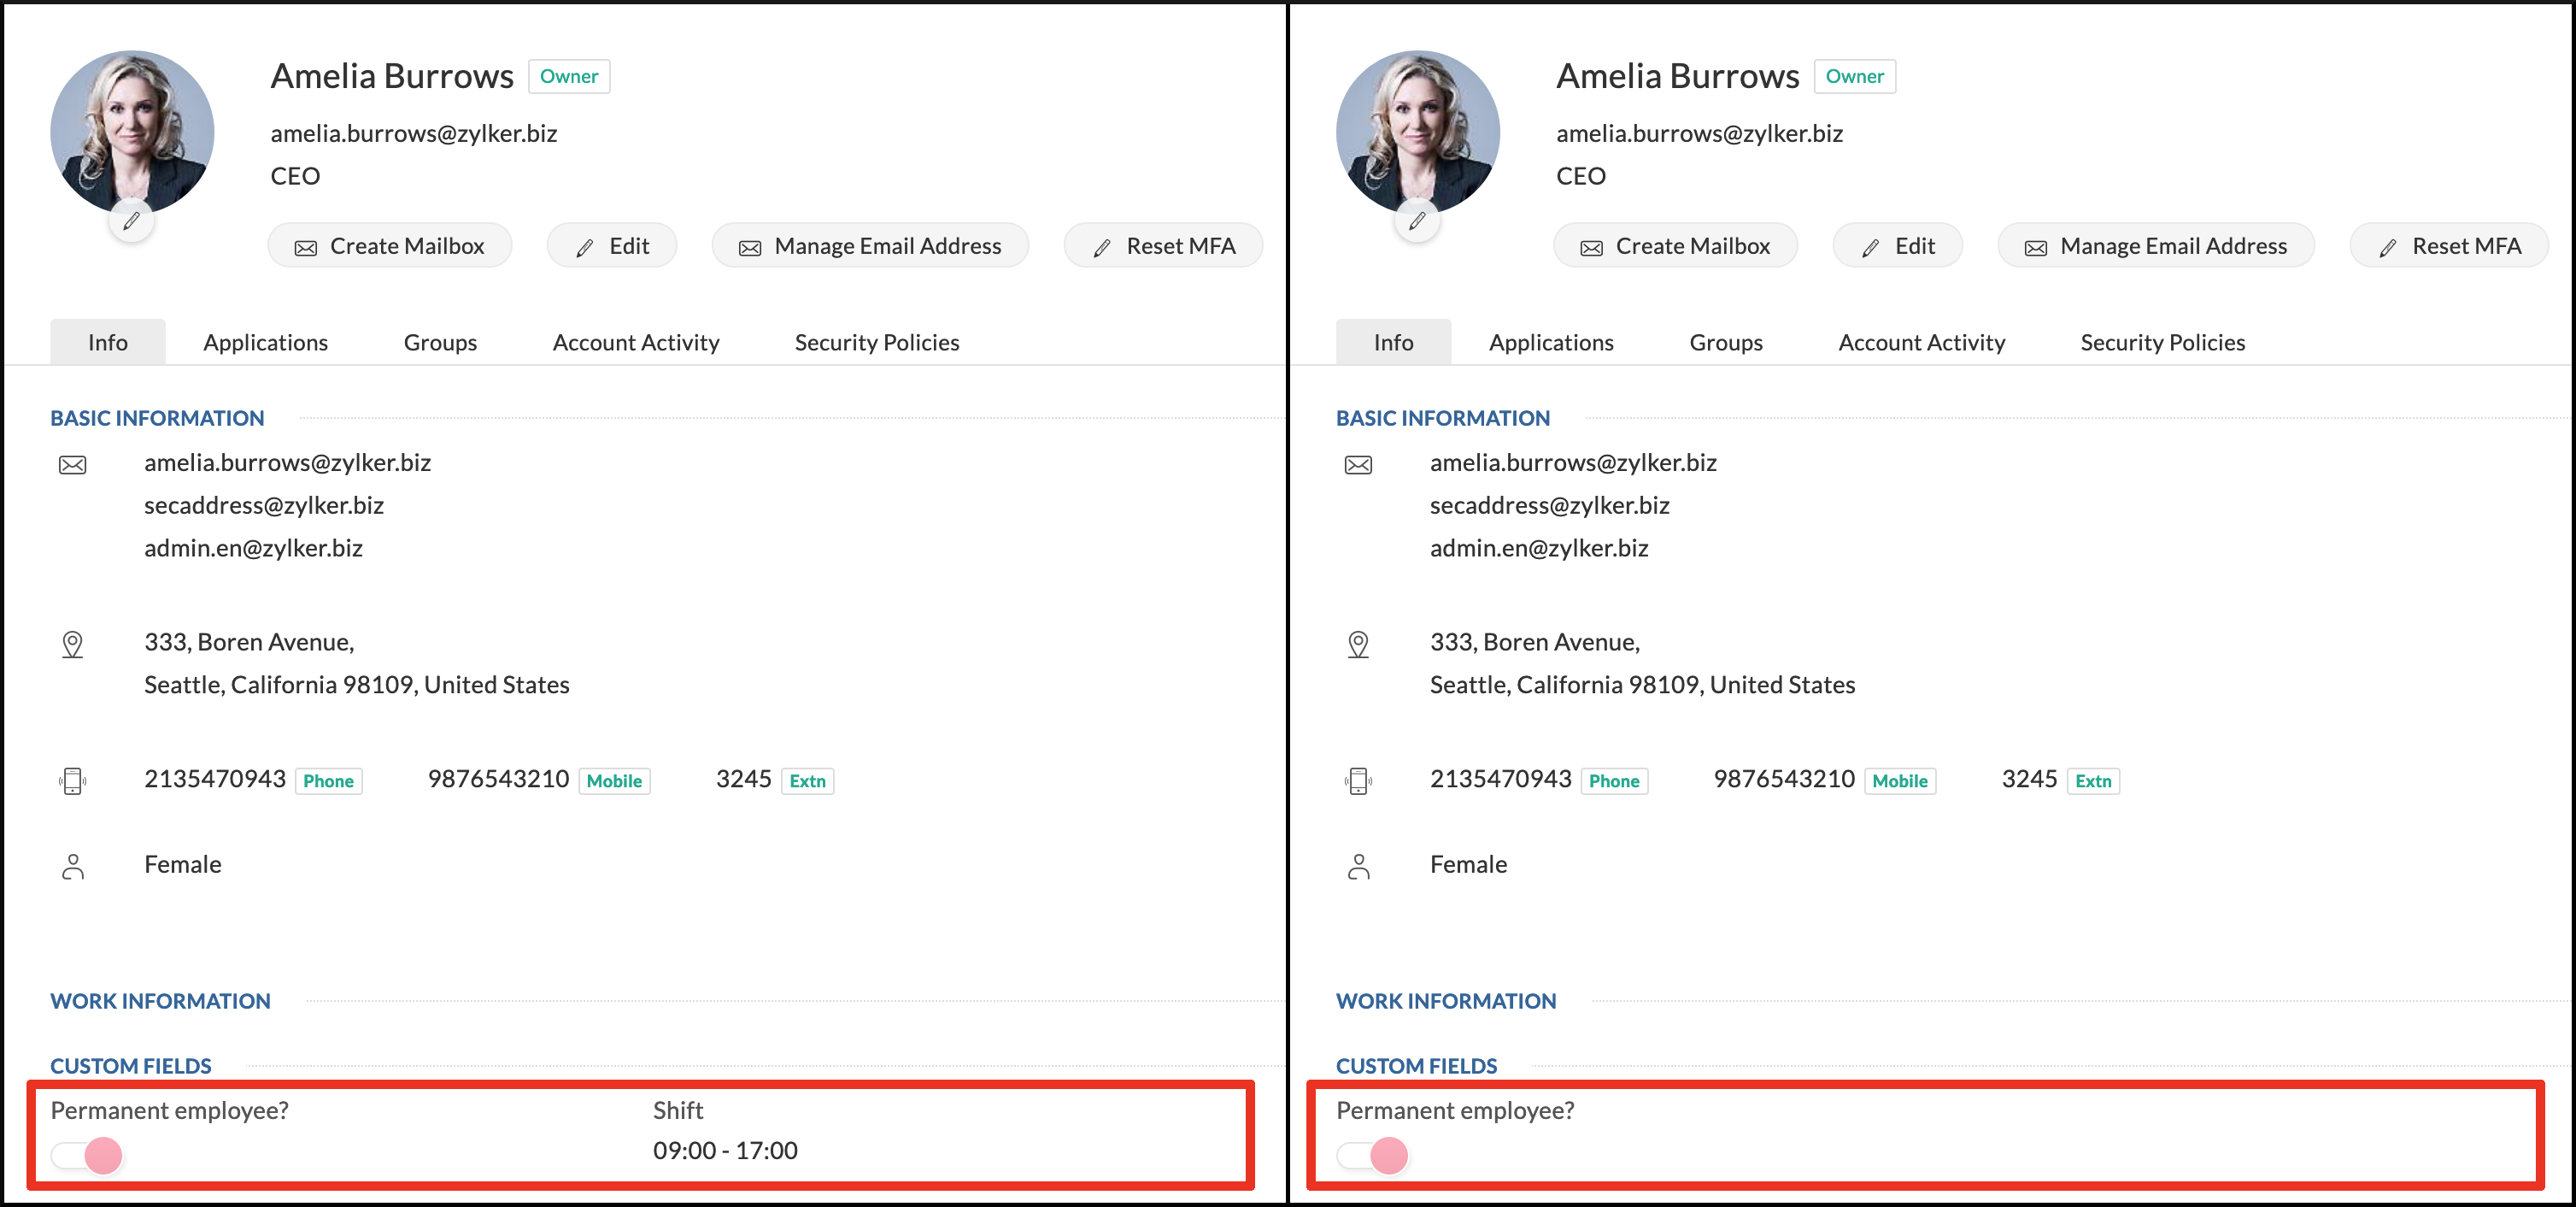The width and height of the screenshot is (2576, 1207).
Task: Click location pin icon in right panel
Action: click(x=1358, y=644)
